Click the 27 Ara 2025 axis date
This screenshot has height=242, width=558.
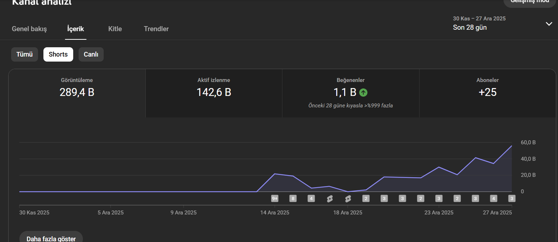(497, 213)
